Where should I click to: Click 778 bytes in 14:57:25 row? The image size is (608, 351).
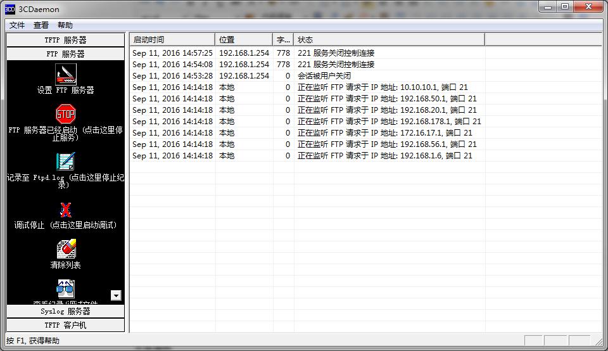coord(284,53)
